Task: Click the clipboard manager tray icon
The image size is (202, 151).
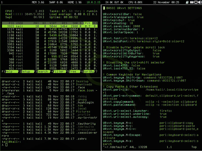Action: click(x=187, y=2)
